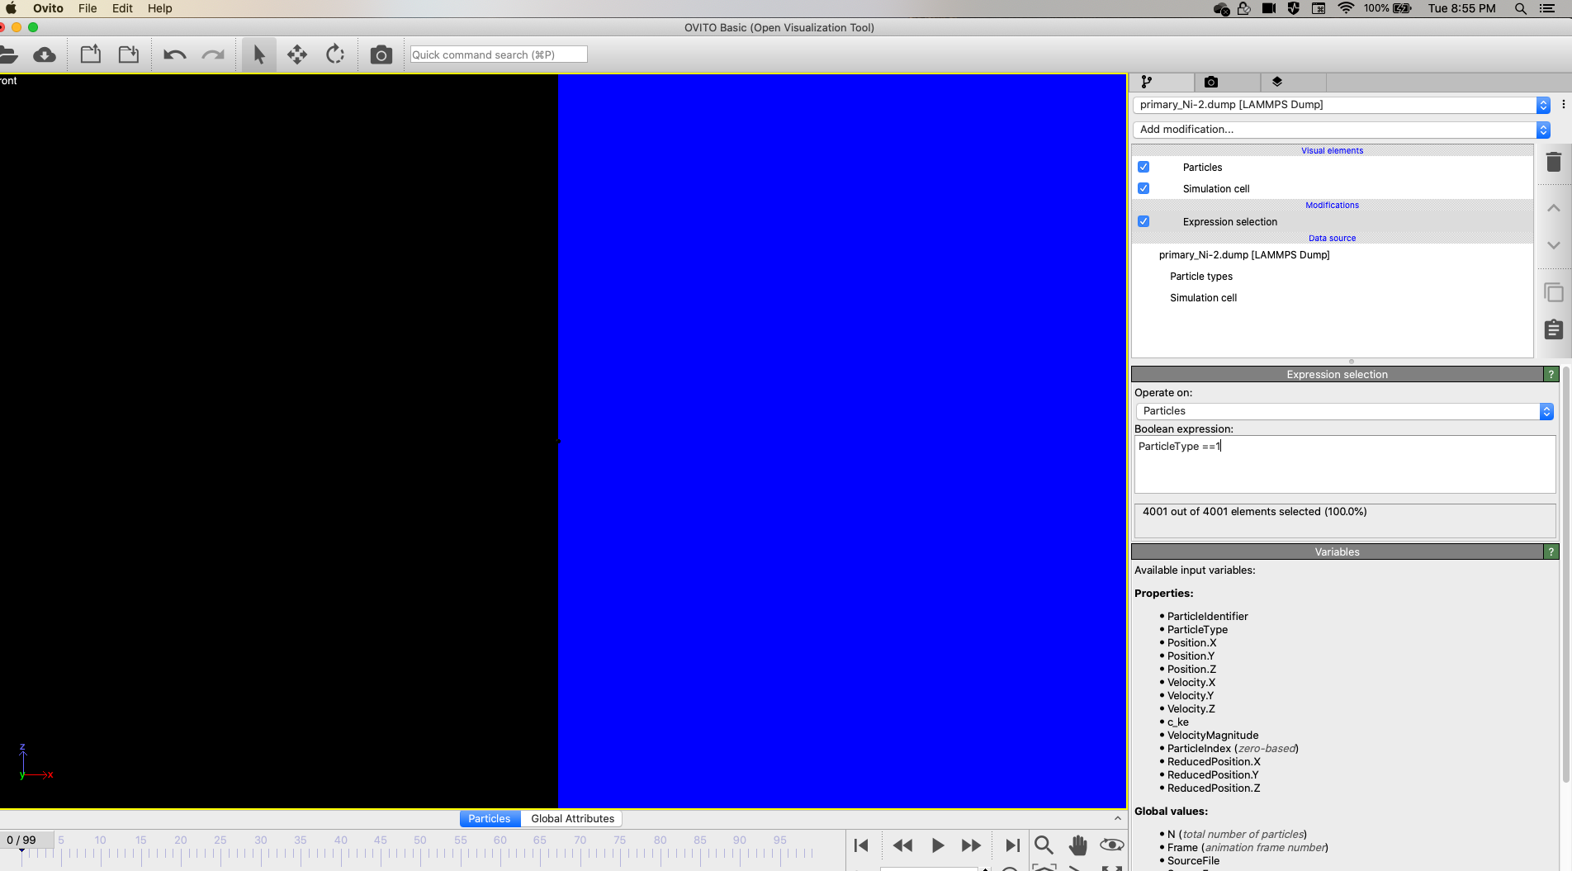1572x871 pixels.
Task: Switch to the Global Attributes tab
Action: click(x=572, y=819)
